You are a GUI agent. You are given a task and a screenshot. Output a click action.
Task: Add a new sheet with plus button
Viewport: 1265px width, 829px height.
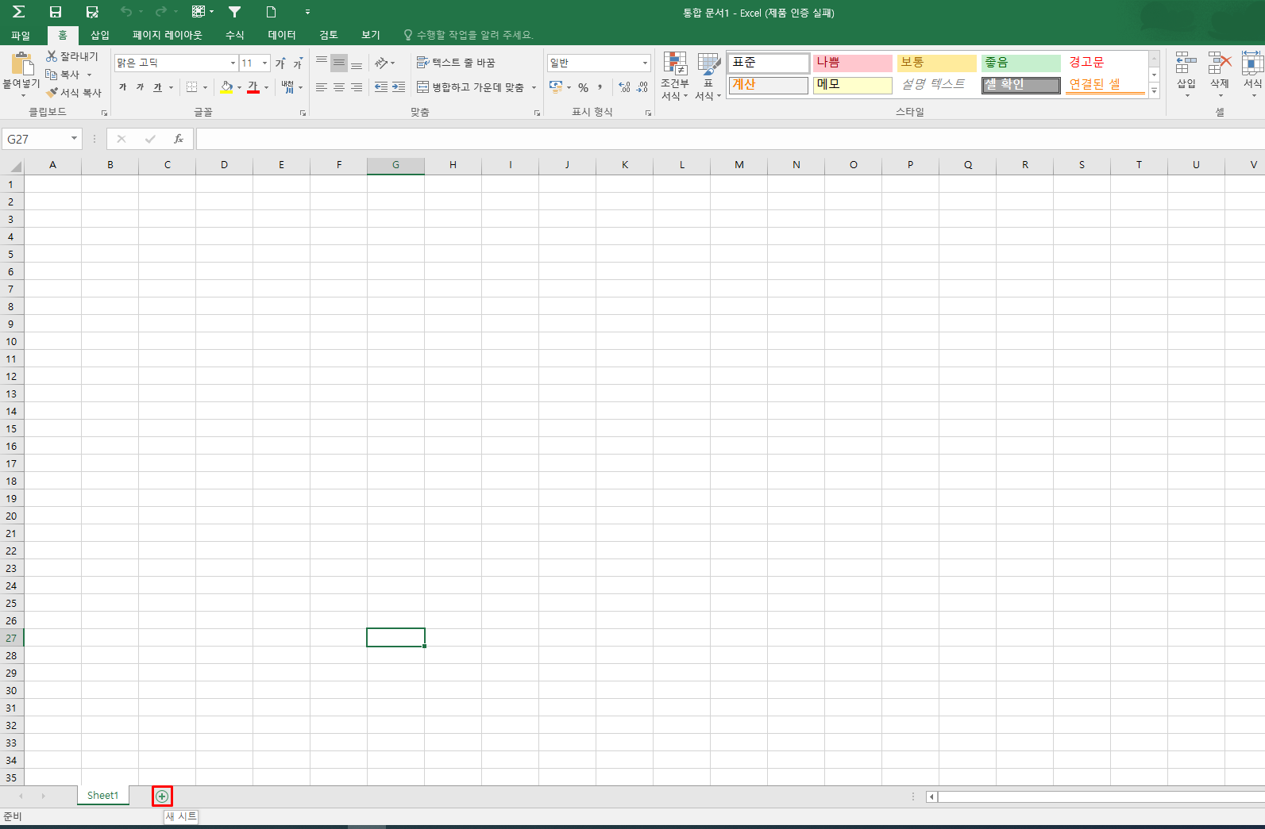click(162, 796)
